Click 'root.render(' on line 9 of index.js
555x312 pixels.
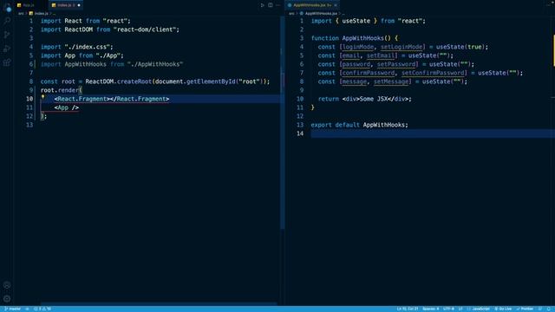(x=62, y=90)
